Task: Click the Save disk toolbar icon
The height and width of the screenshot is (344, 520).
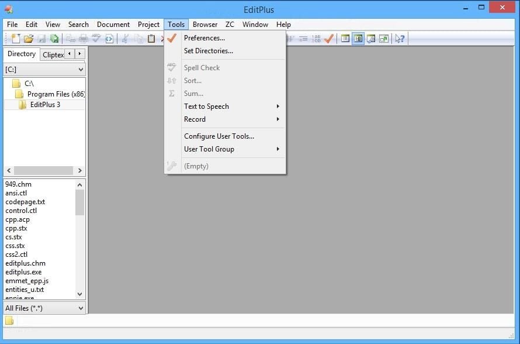Action: tap(41, 39)
